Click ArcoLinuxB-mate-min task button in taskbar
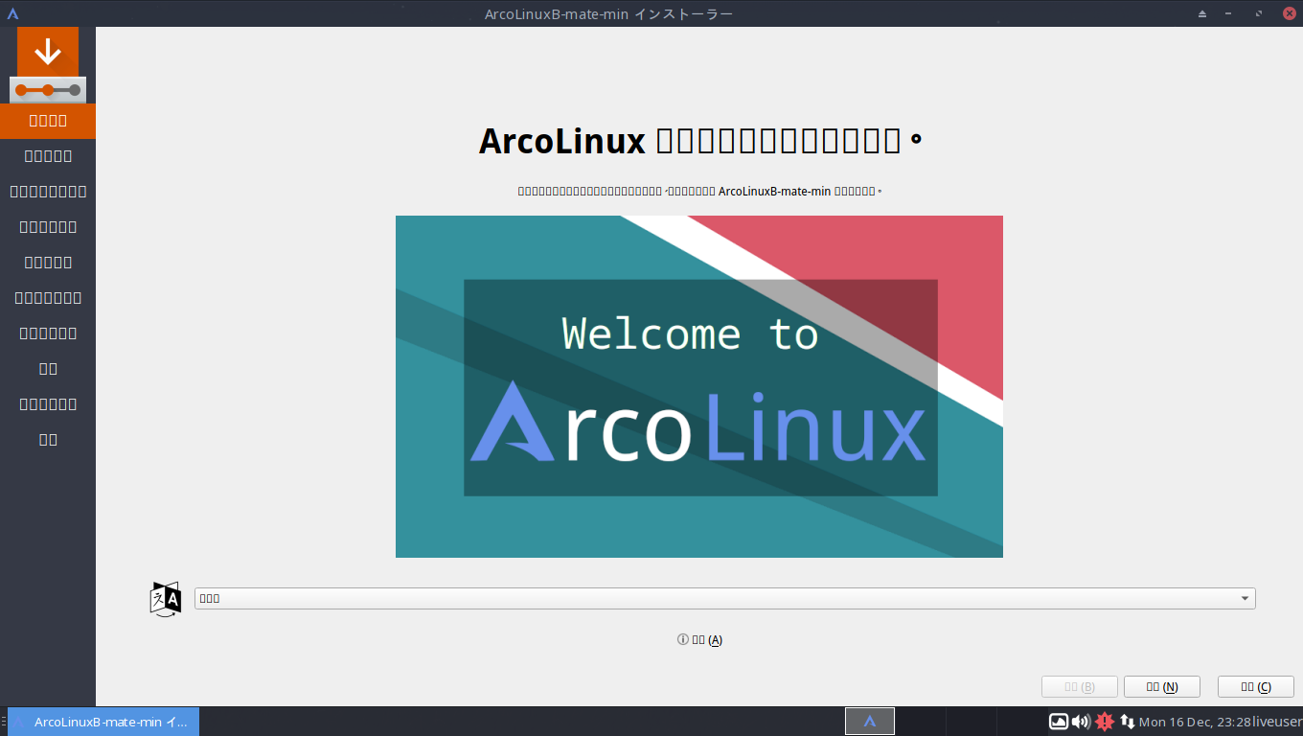This screenshot has height=736, width=1303. (103, 722)
